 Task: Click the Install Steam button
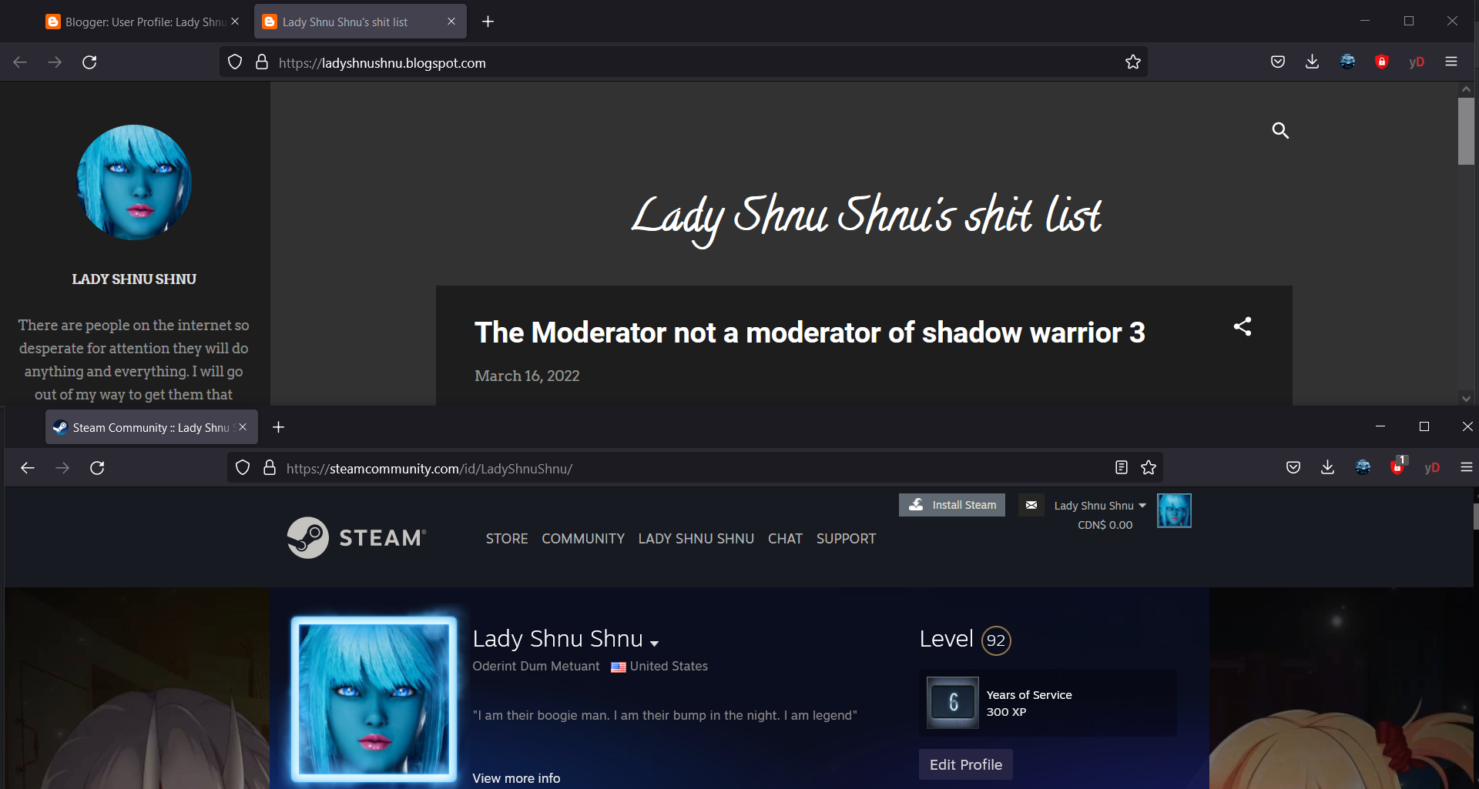952,505
